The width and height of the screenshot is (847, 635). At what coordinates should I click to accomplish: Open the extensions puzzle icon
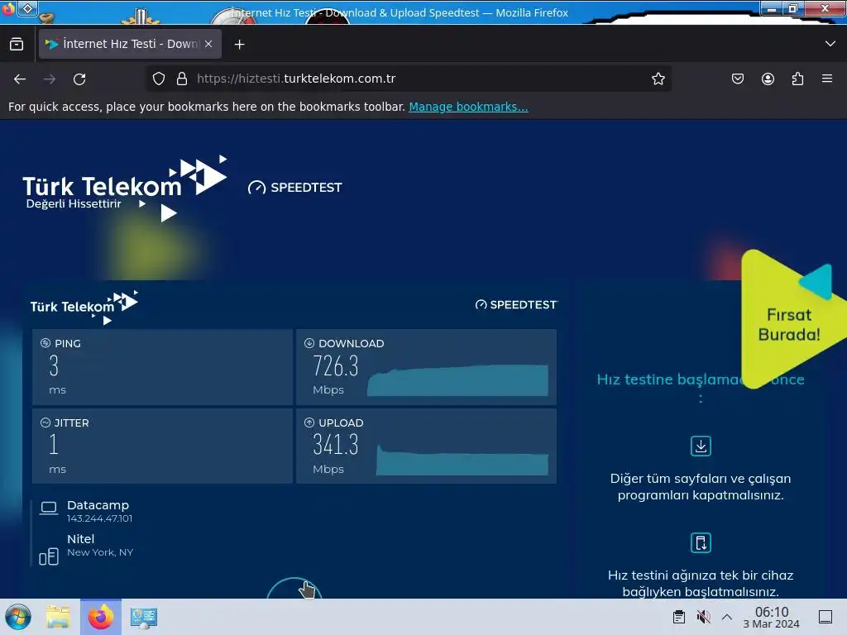point(797,79)
